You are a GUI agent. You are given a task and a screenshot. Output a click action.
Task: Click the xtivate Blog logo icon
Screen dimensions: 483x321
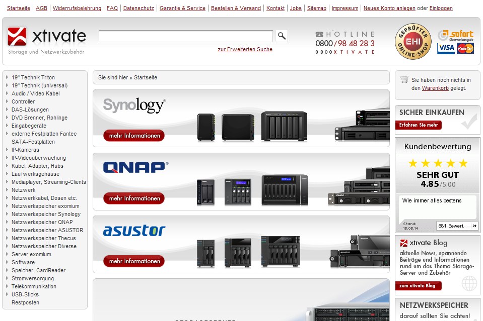click(x=403, y=243)
